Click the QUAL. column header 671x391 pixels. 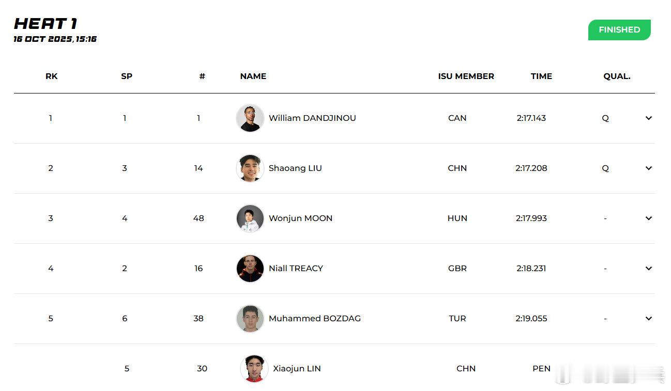(x=617, y=76)
